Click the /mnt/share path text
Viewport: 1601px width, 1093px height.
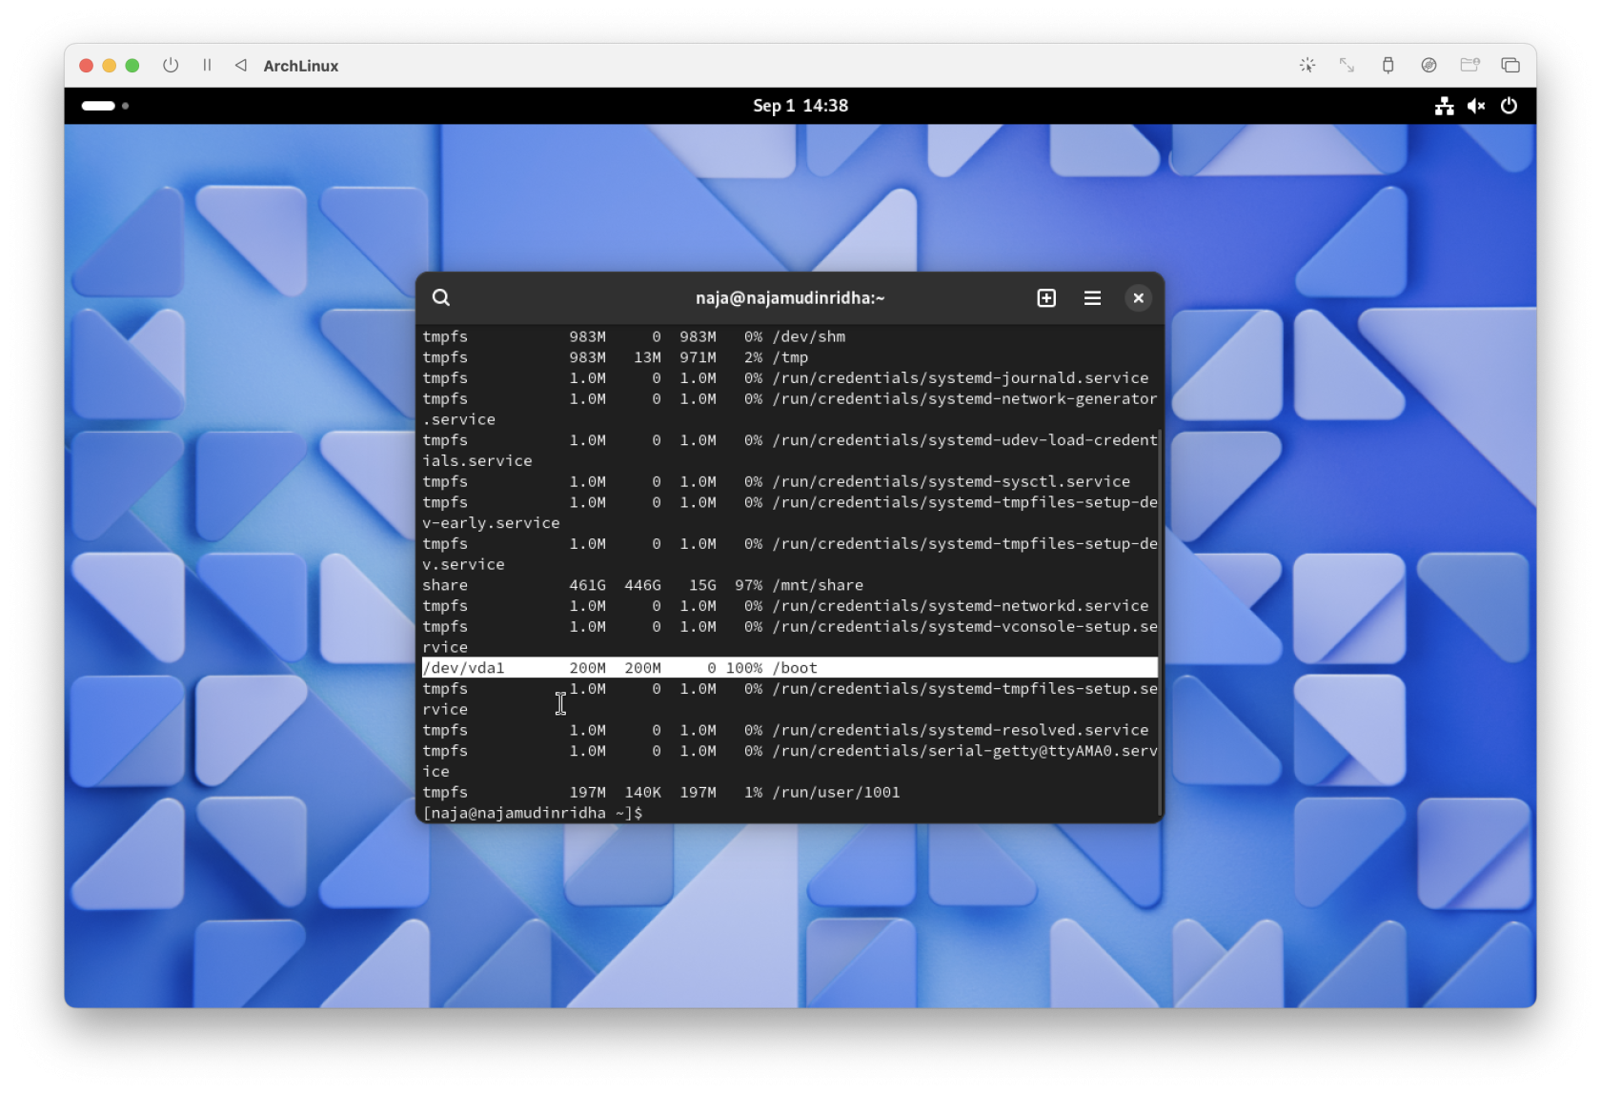tap(818, 585)
